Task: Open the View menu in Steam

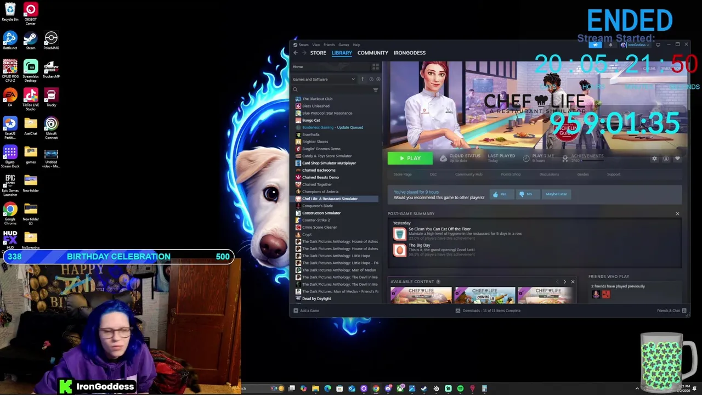Action: click(x=316, y=45)
